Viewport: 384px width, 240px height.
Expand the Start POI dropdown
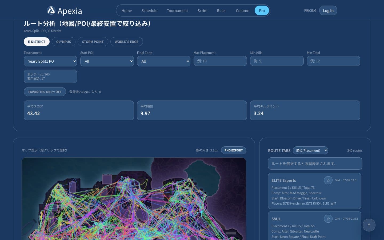point(107,61)
